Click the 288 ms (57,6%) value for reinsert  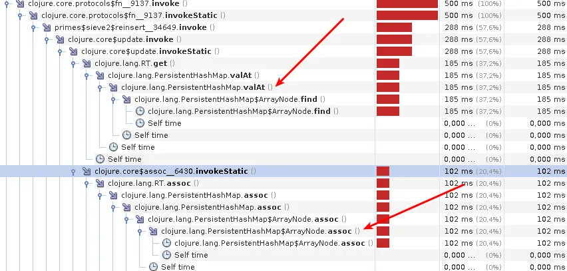tap(473, 27)
